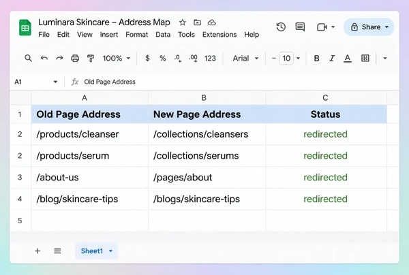Start a meeting with camera icon
Image resolution: width=409 pixels, height=275 pixels.
[x=322, y=27]
